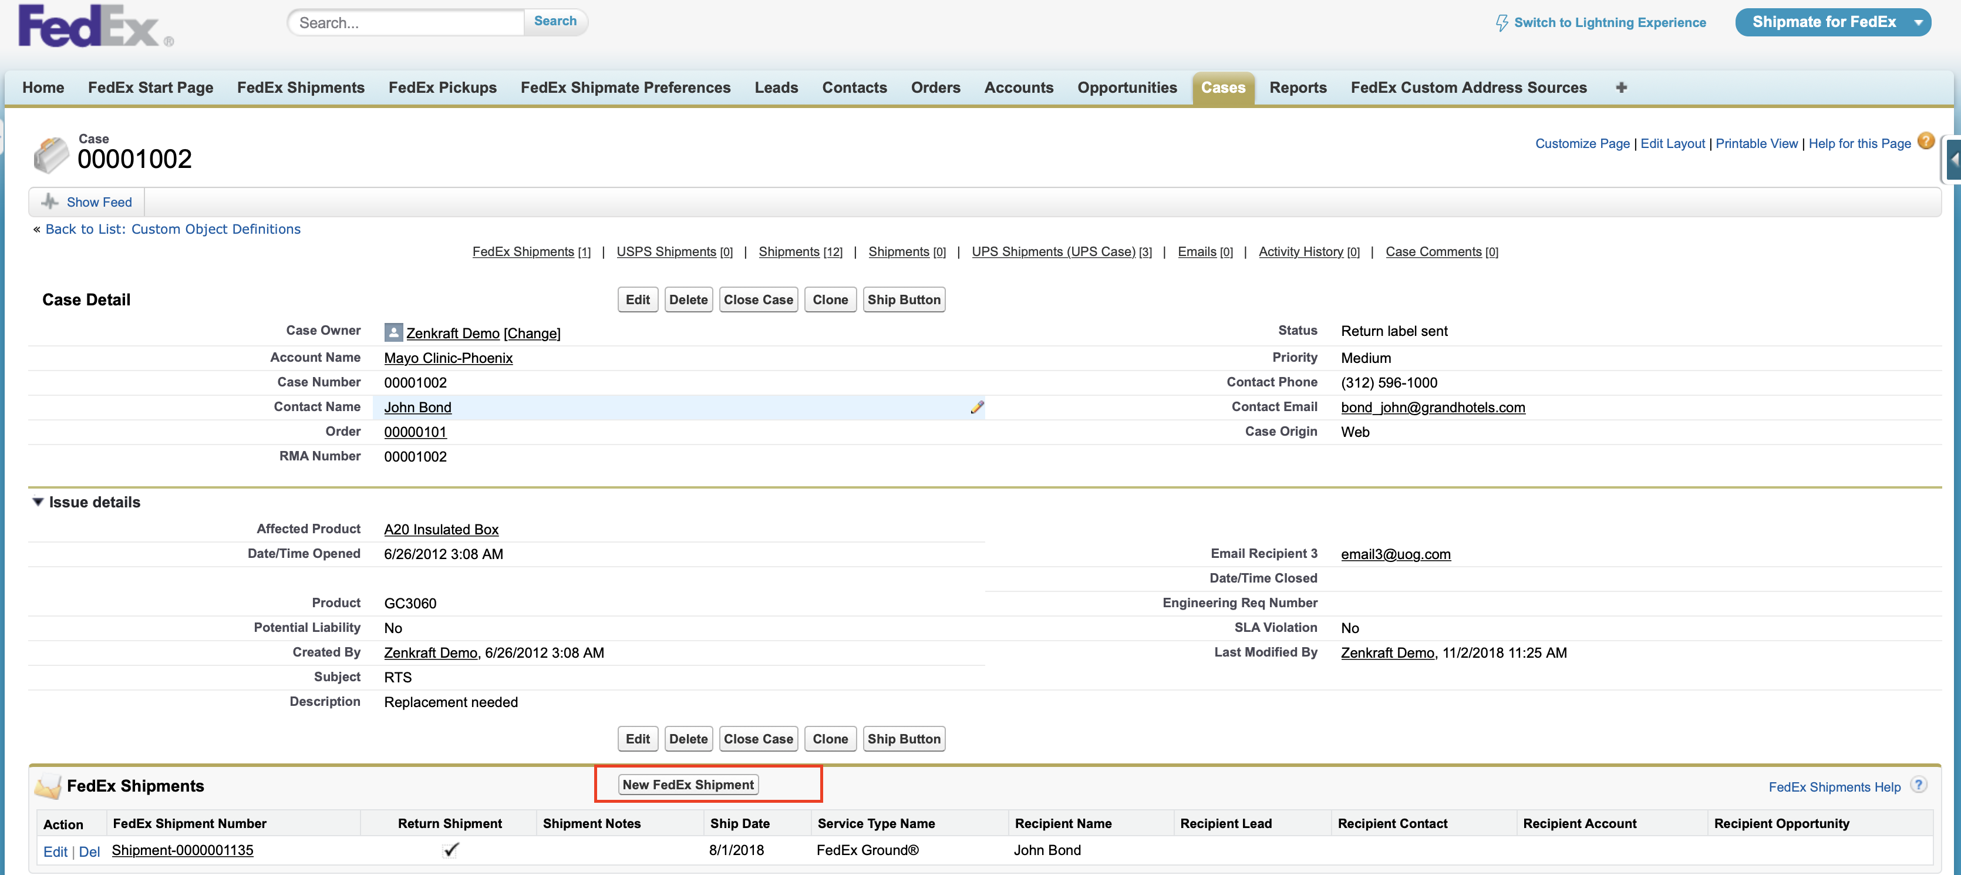Screen dimensions: 1961x875
Task: Open the Customize Page link
Action: coord(1582,143)
